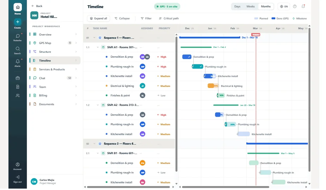Click the Expand all button

(x=98, y=18)
